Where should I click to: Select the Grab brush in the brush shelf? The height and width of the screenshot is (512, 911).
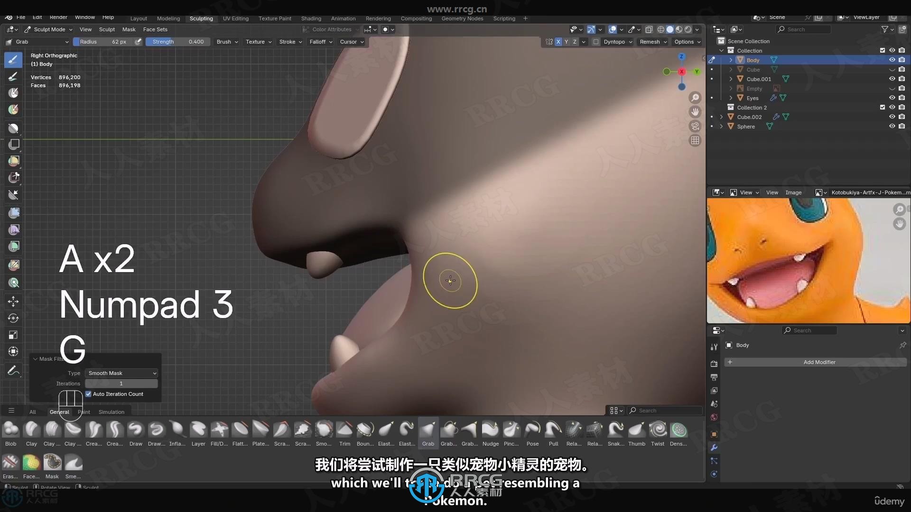point(428,434)
